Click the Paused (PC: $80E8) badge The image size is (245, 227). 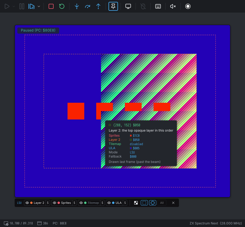click(x=38, y=30)
